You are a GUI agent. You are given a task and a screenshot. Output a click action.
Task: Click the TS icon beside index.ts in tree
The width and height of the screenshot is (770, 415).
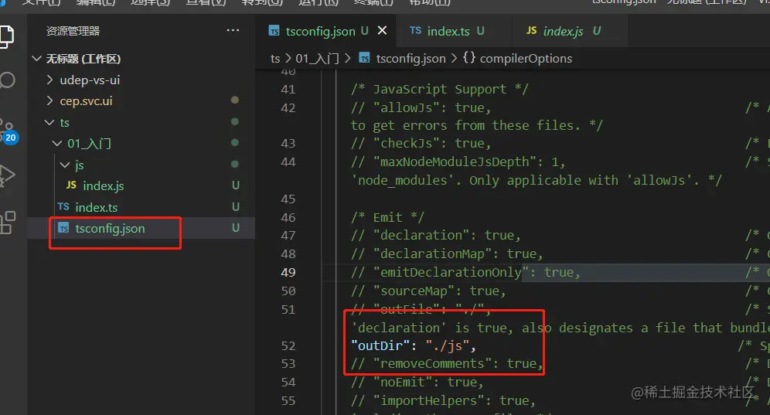[63, 207]
